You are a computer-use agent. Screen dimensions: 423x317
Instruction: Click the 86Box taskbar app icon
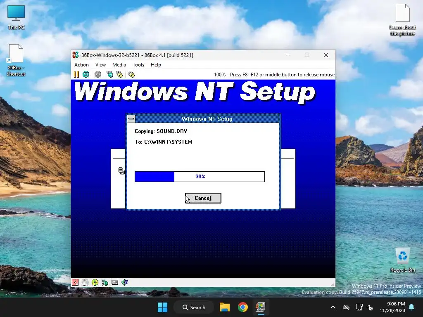tap(261, 307)
